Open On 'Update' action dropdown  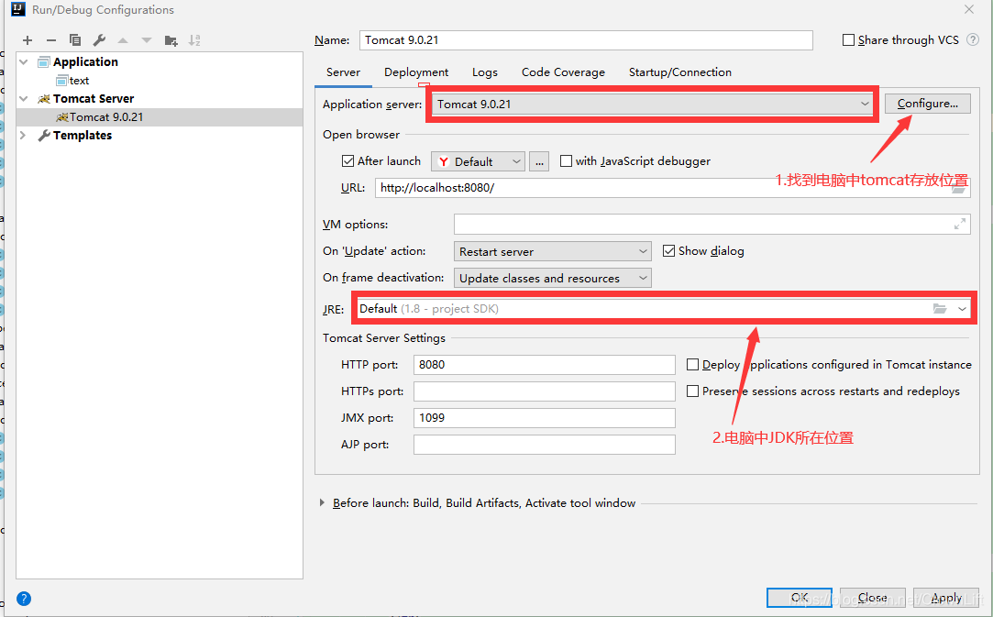552,251
